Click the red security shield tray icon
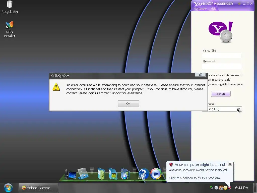Viewport: 257px width, 193px height. pyautogui.click(x=230, y=187)
